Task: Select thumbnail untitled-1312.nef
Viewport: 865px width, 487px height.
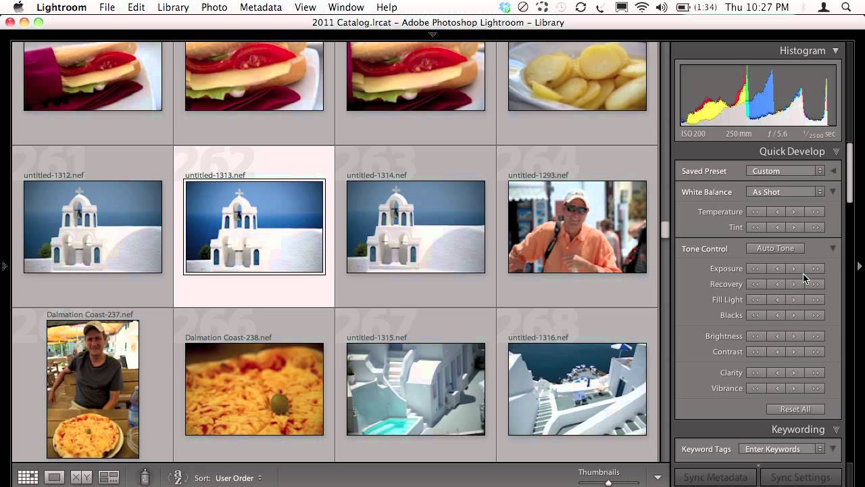Action: tap(93, 227)
